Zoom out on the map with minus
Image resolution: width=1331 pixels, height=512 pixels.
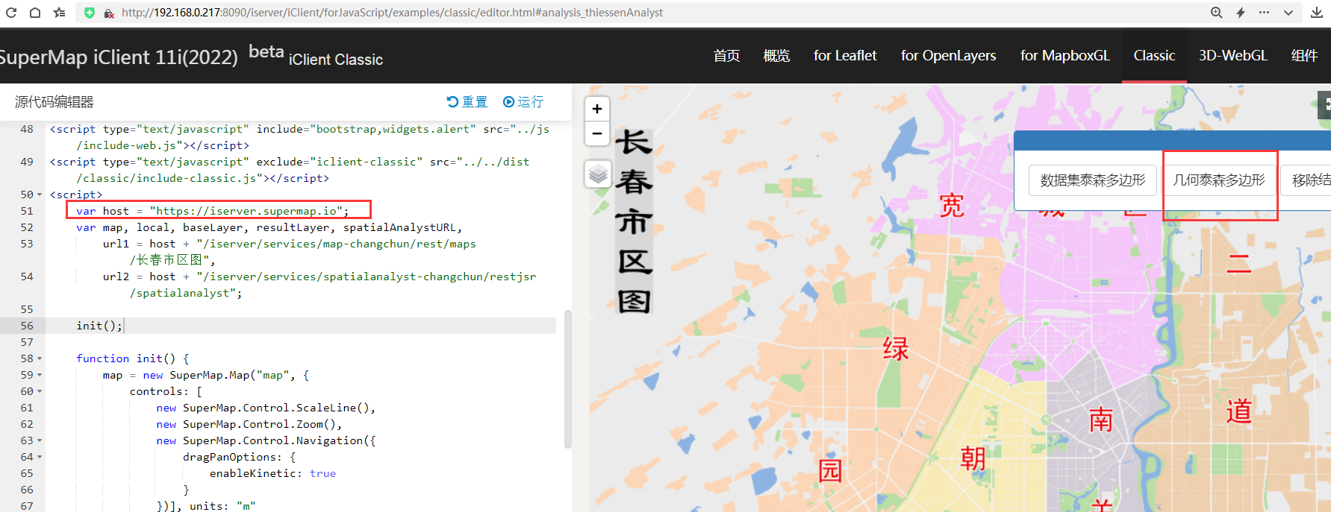(597, 134)
